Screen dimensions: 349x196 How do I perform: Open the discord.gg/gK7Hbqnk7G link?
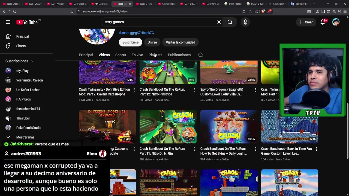click(x=136, y=33)
